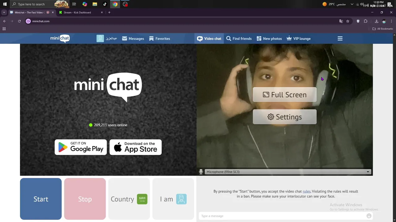Bookmark this tab with star icon
The width and height of the screenshot is (396, 222).
[348, 21]
